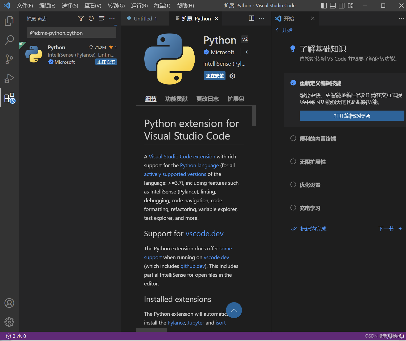Screen dimensions: 406x341
Task: Filter extensions with the funnel icon
Action: [x=81, y=18]
